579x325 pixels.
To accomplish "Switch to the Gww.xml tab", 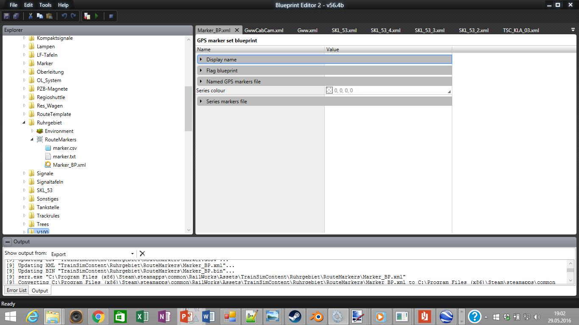I will tap(307, 30).
